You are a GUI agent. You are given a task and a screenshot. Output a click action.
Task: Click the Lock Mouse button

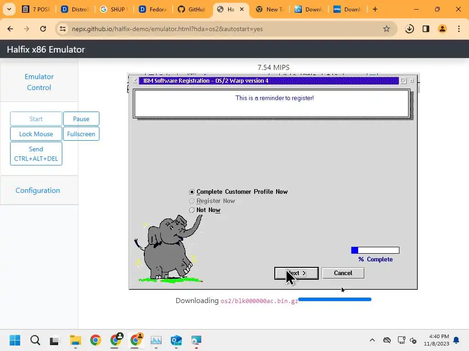tap(36, 134)
